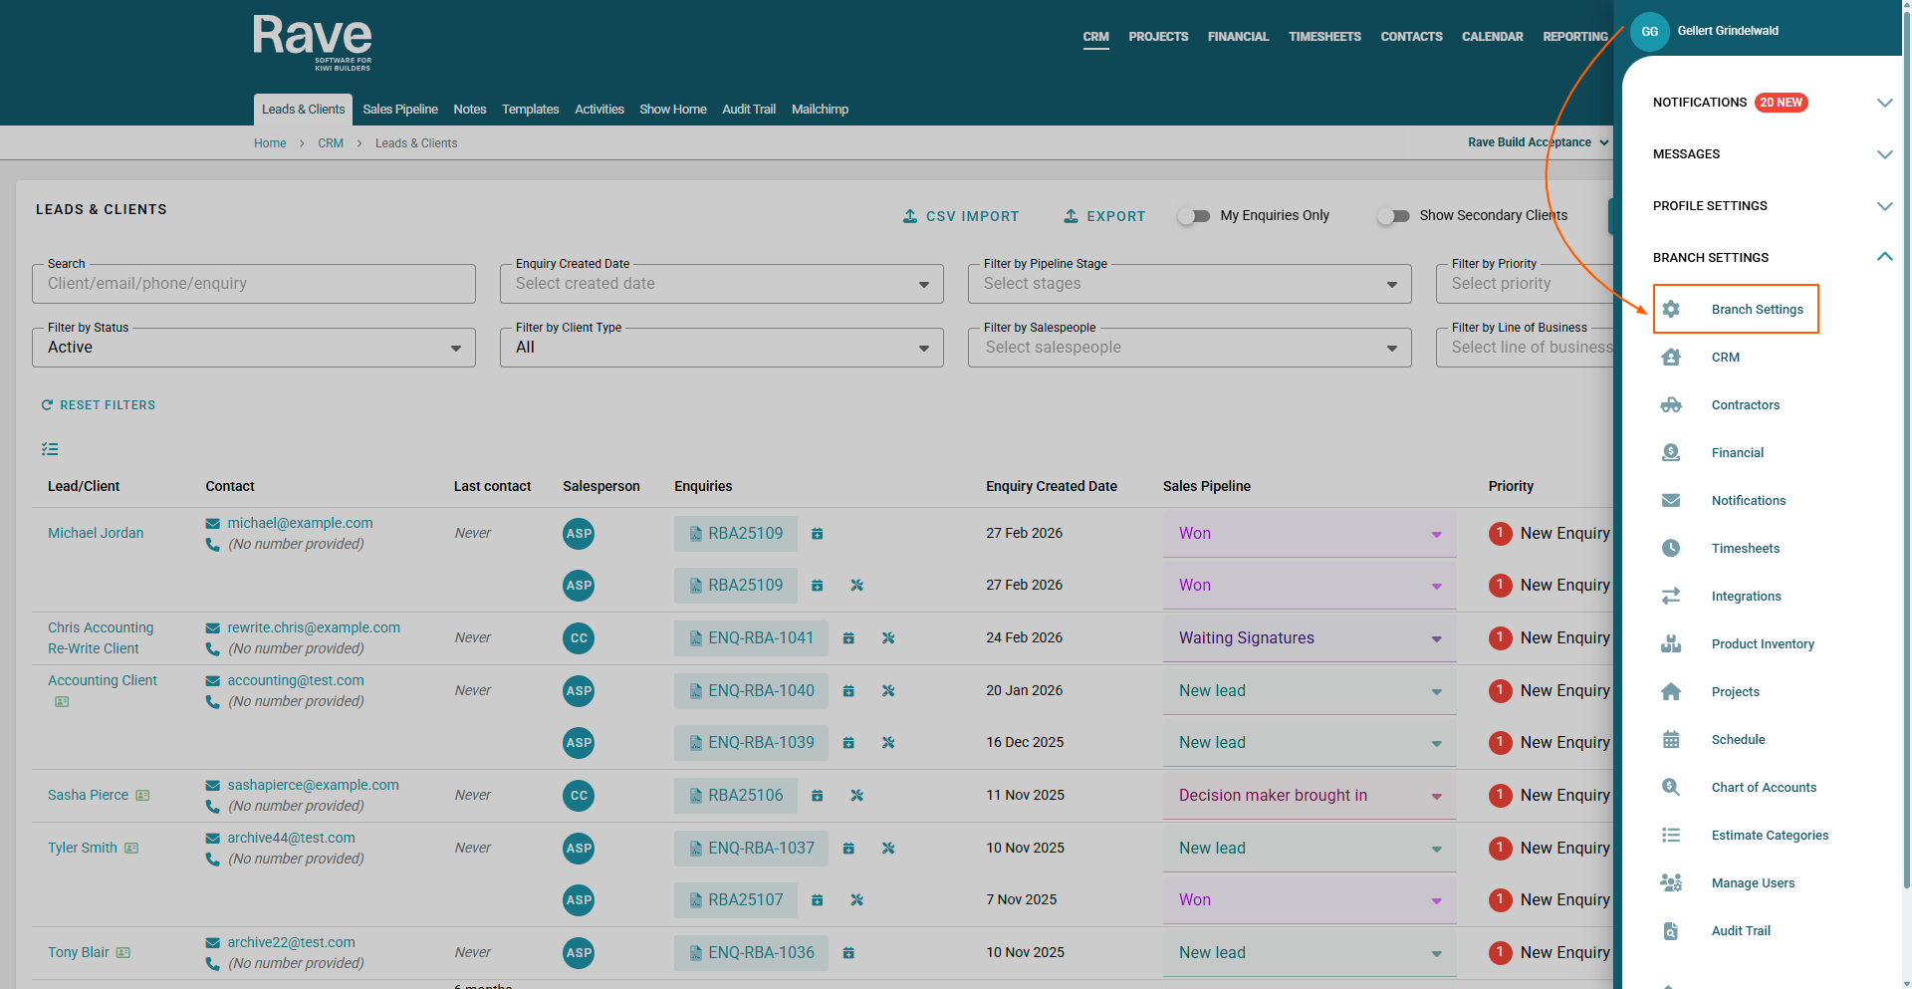Click the Chart of Accounts icon
The height and width of the screenshot is (989, 1912).
(x=1671, y=787)
